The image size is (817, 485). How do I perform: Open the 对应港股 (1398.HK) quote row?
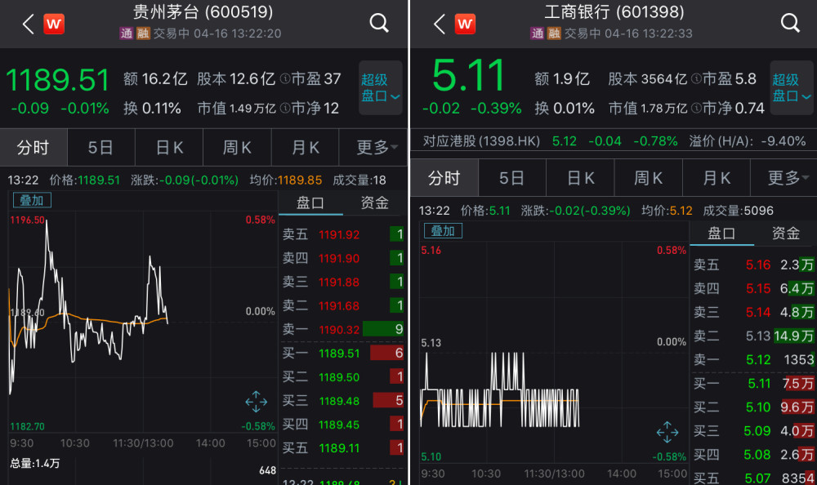614,141
